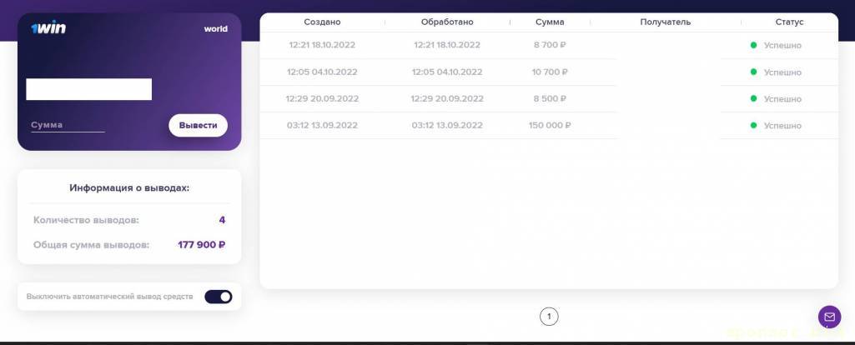Select the 150 000 ₽ amount cell
855x345 pixels.
pos(550,126)
